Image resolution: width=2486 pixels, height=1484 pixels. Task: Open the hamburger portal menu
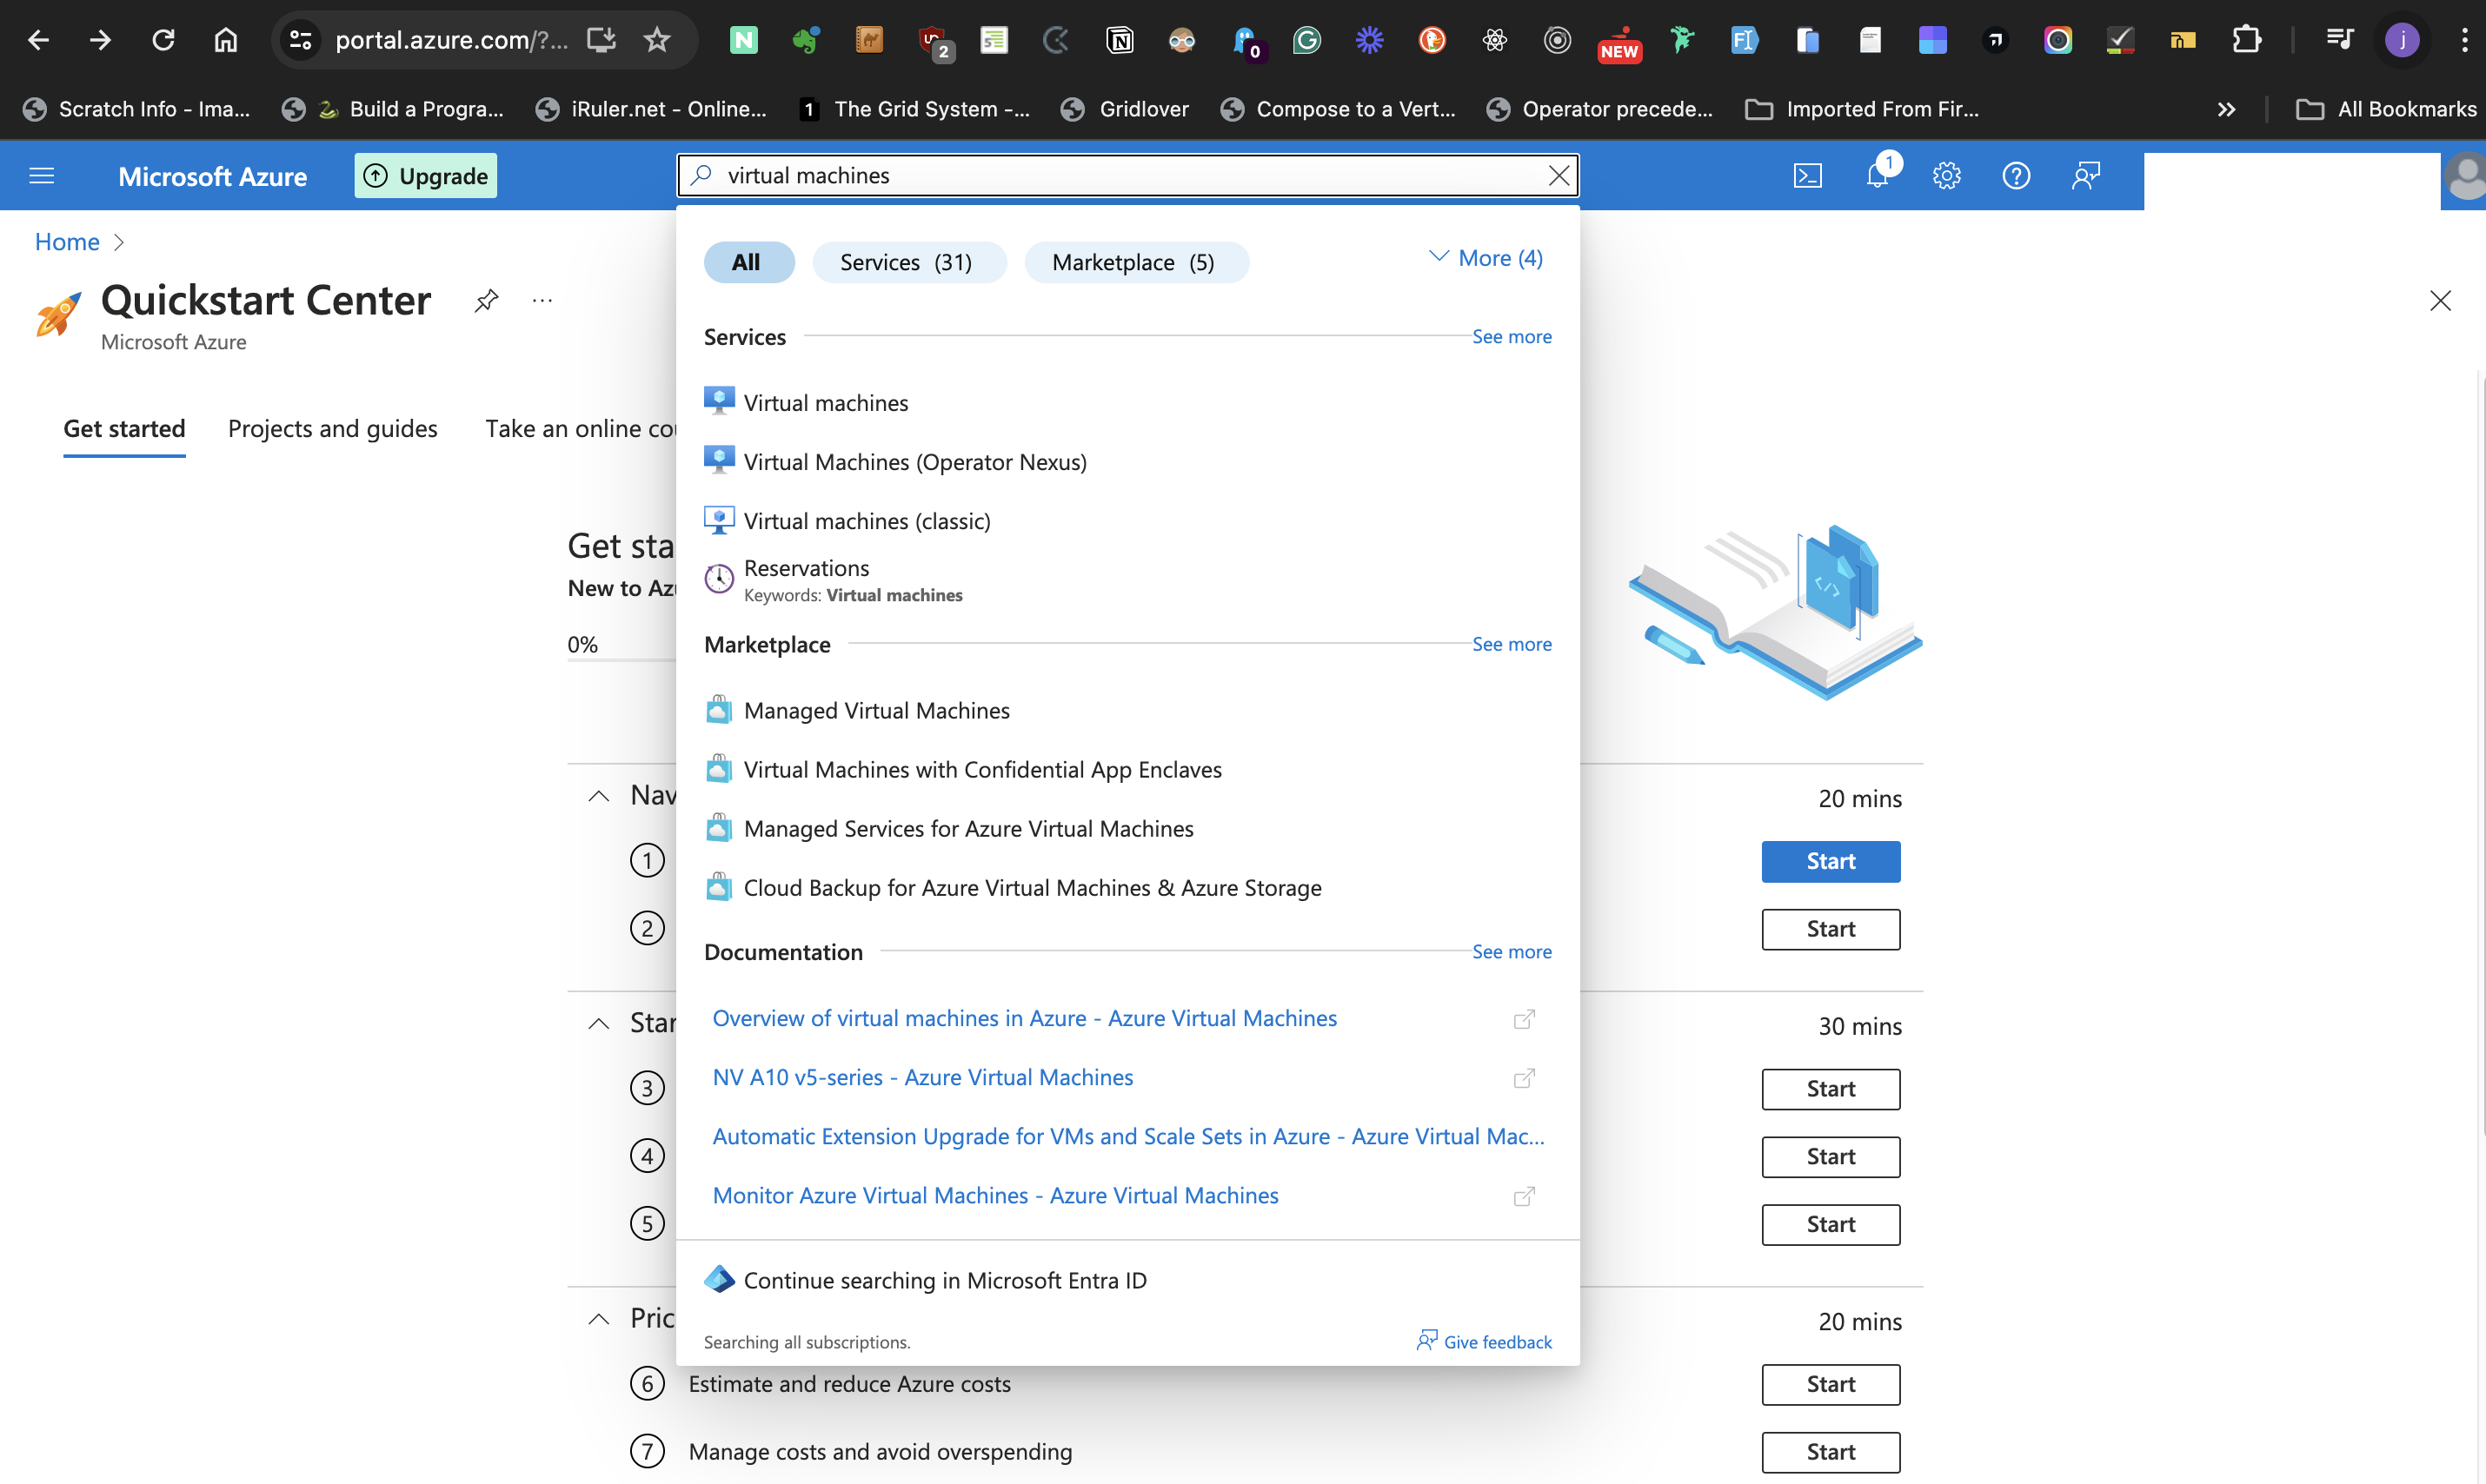pyautogui.click(x=42, y=175)
